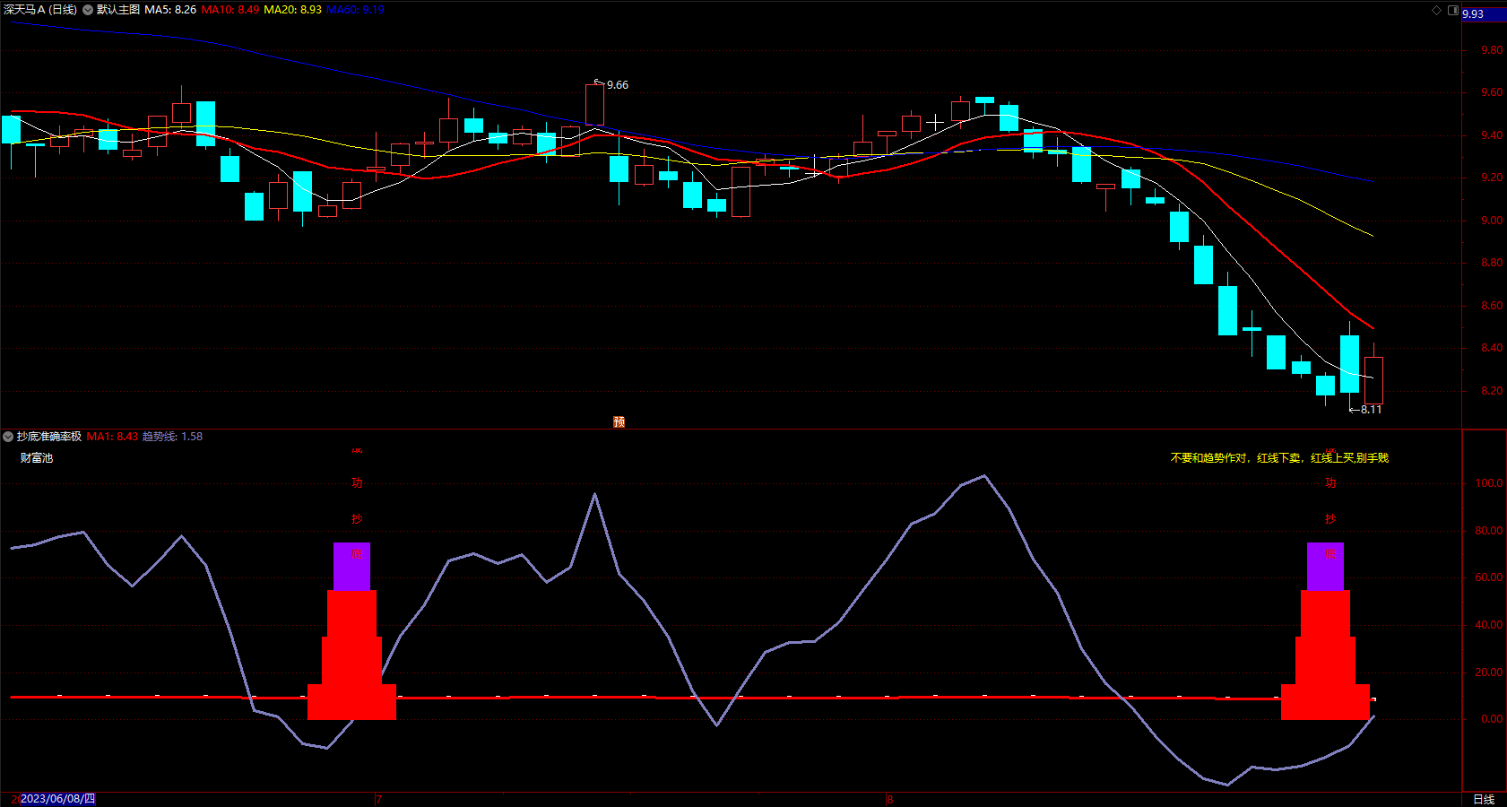1507x807 pixels.
Task: Expand the main chart indicator dropdown arrow
Action: (x=88, y=10)
